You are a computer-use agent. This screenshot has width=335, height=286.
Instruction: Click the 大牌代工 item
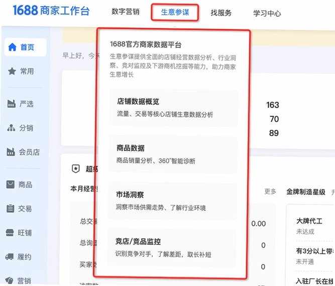309,221
